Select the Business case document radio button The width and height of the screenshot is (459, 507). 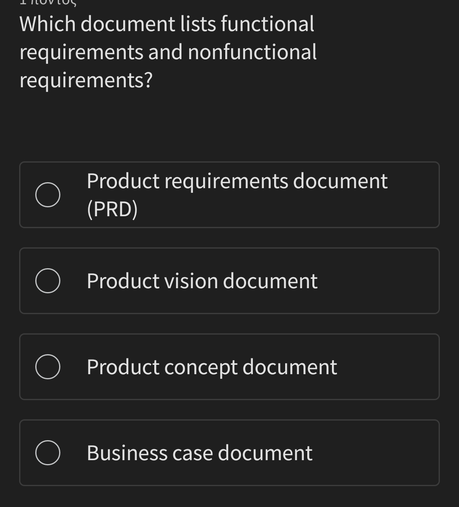[x=48, y=452]
